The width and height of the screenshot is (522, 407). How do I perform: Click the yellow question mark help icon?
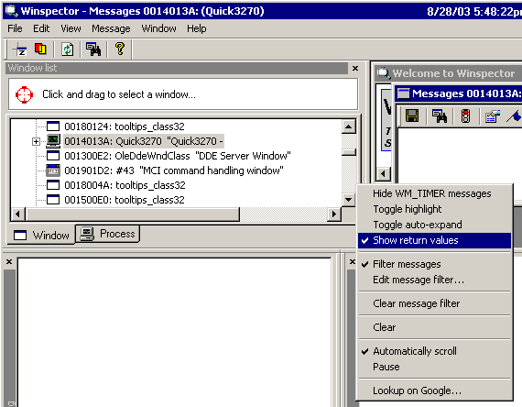(x=120, y=49)
